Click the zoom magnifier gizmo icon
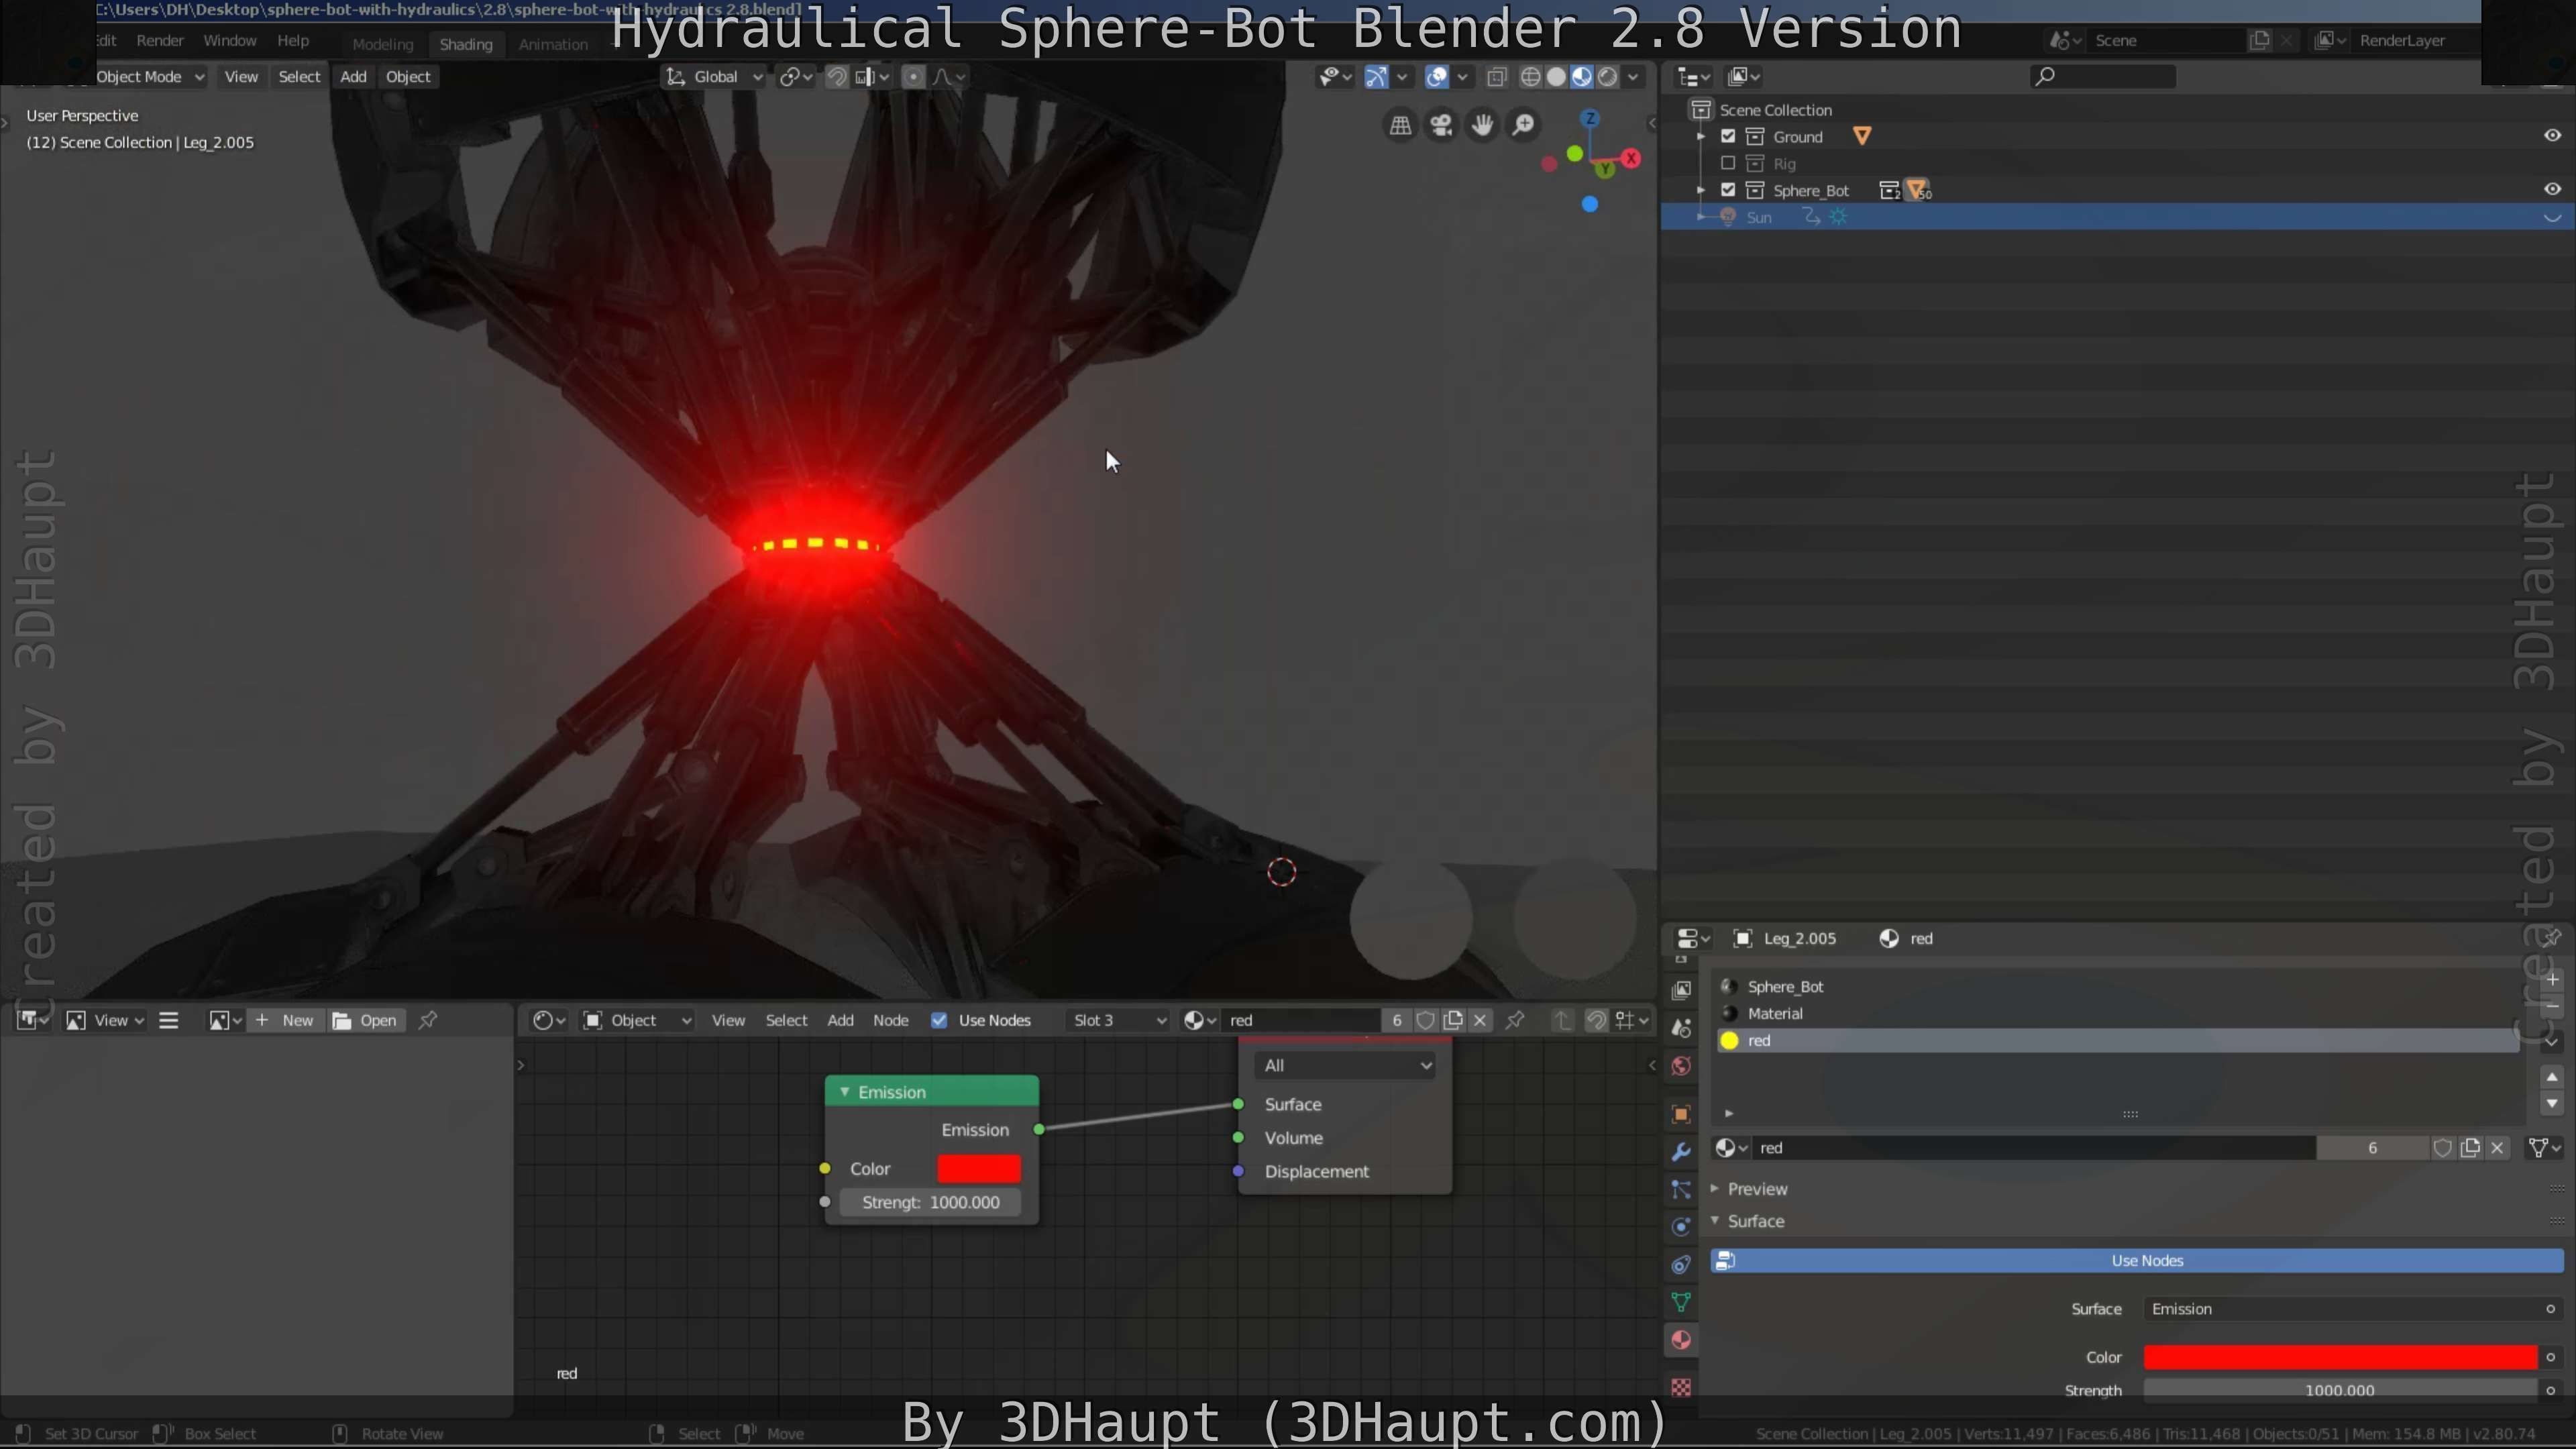 coord(1523,125)
